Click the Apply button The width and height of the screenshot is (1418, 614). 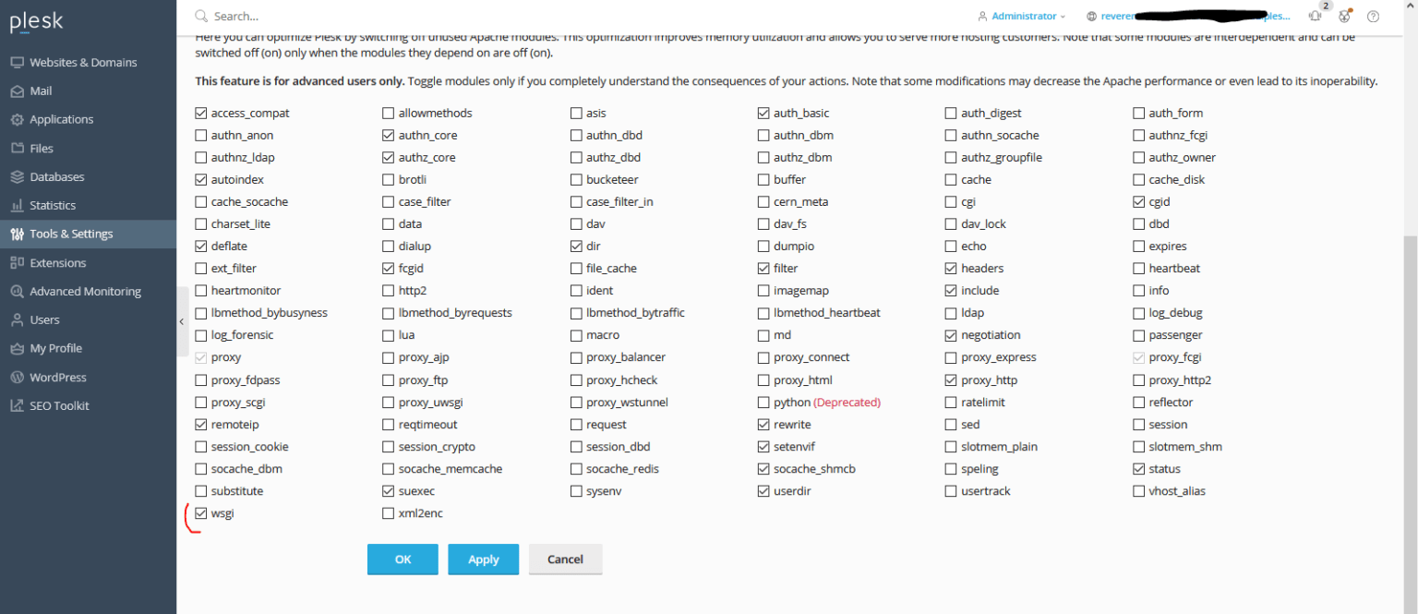point(483,560)
